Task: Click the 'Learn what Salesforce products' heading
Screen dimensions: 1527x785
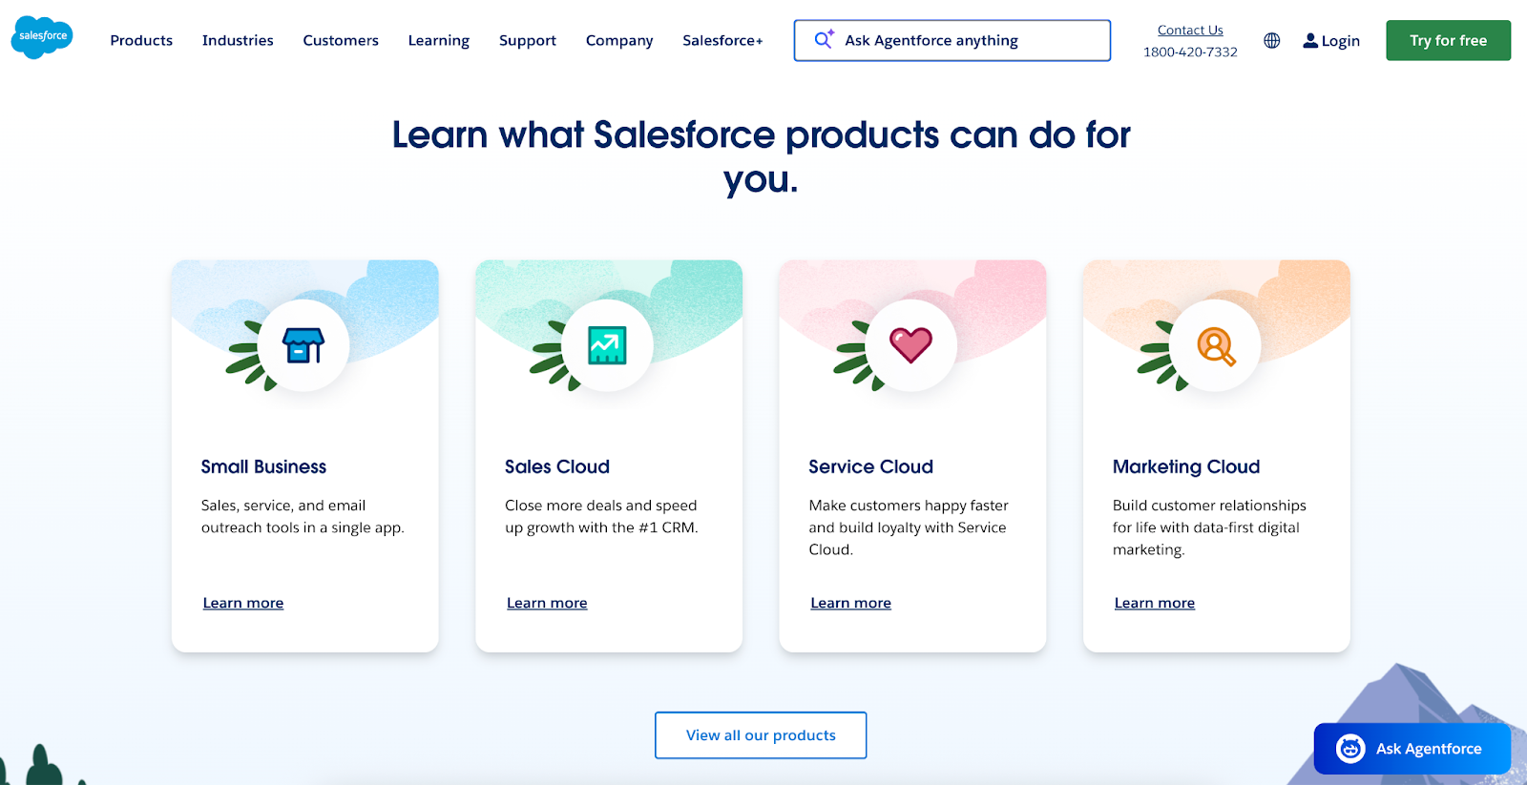Action: click(761, 156)
